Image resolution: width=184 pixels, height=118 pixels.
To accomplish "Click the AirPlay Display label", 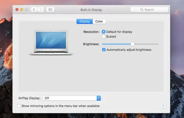I will point(29,98).
